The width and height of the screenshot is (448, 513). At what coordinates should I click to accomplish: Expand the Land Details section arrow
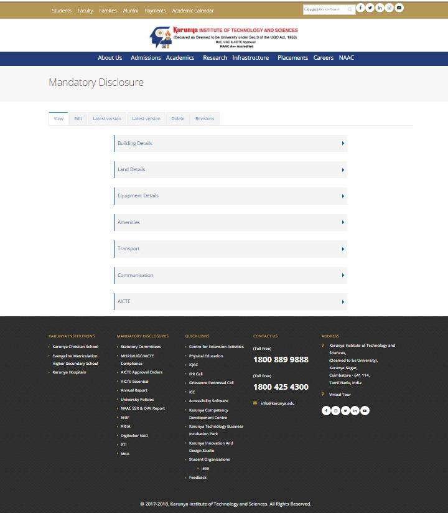pos(343,170)
